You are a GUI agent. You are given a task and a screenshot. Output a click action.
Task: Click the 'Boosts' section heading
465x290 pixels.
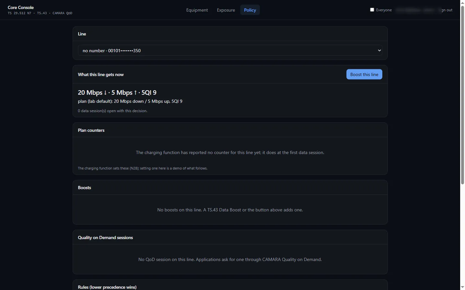pos(84,188)
